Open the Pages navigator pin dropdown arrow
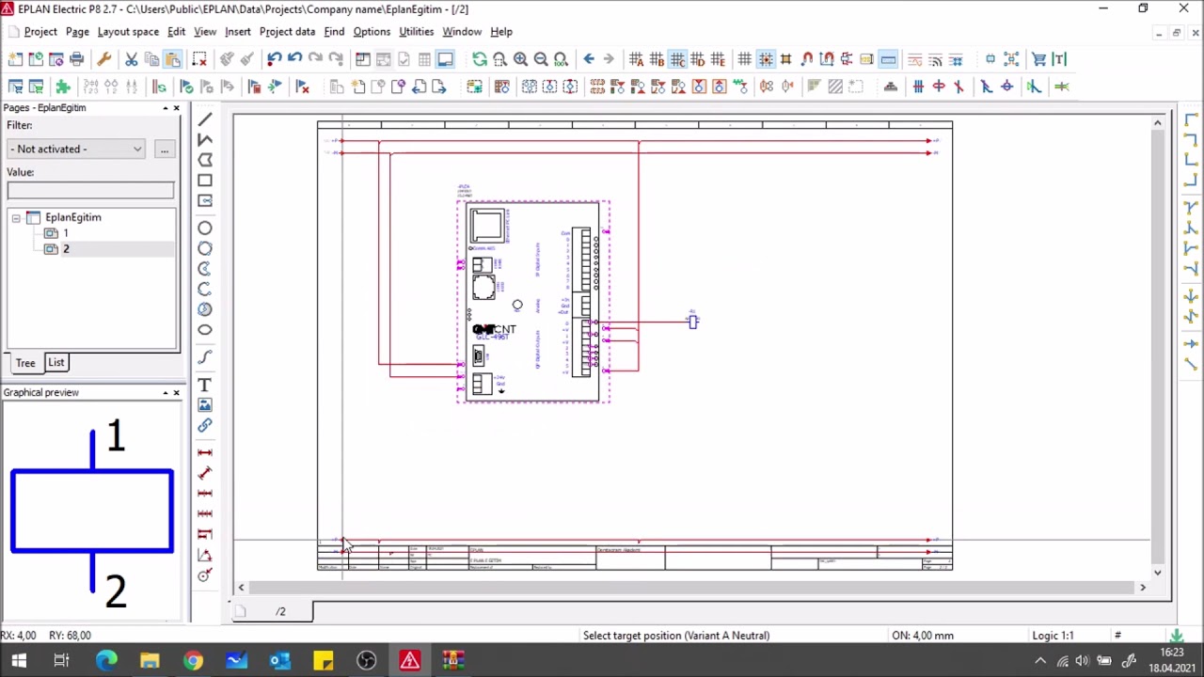 (165, 108)
